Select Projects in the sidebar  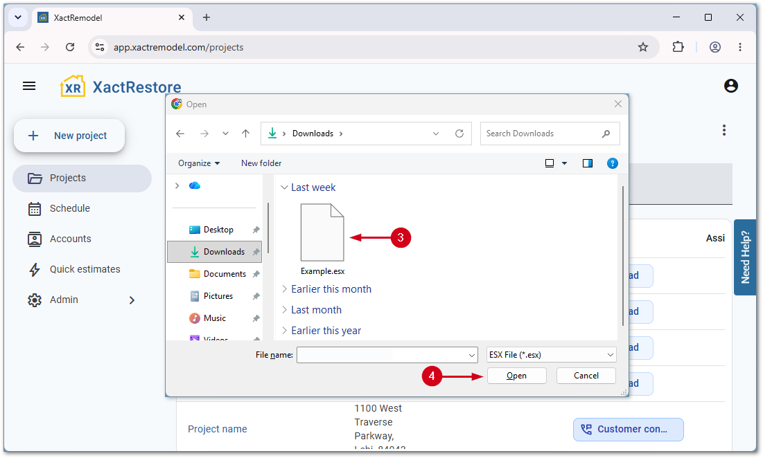(x=82, y=178)
